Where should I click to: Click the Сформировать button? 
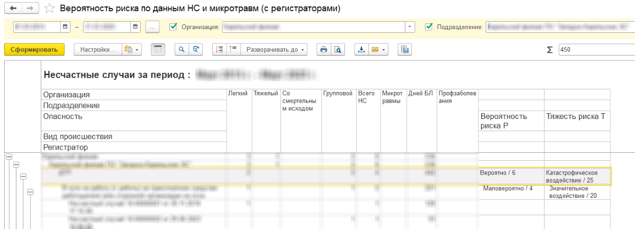click(x=34, y=50)
